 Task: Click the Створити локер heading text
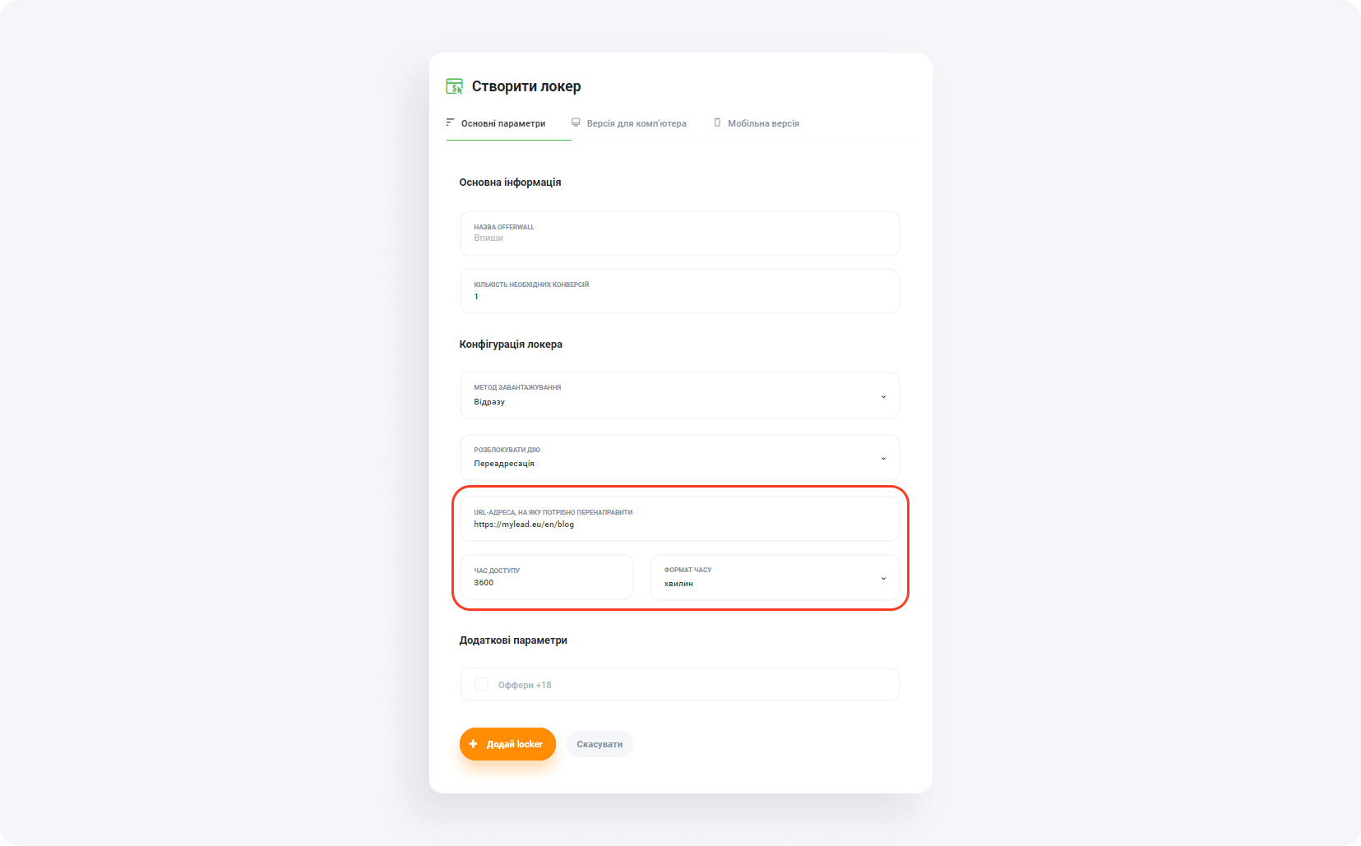[x=526, y=86]
